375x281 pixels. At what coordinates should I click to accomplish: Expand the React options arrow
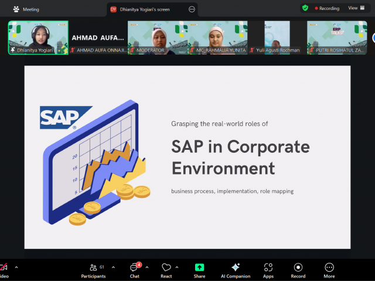click(x=177, y=267)
